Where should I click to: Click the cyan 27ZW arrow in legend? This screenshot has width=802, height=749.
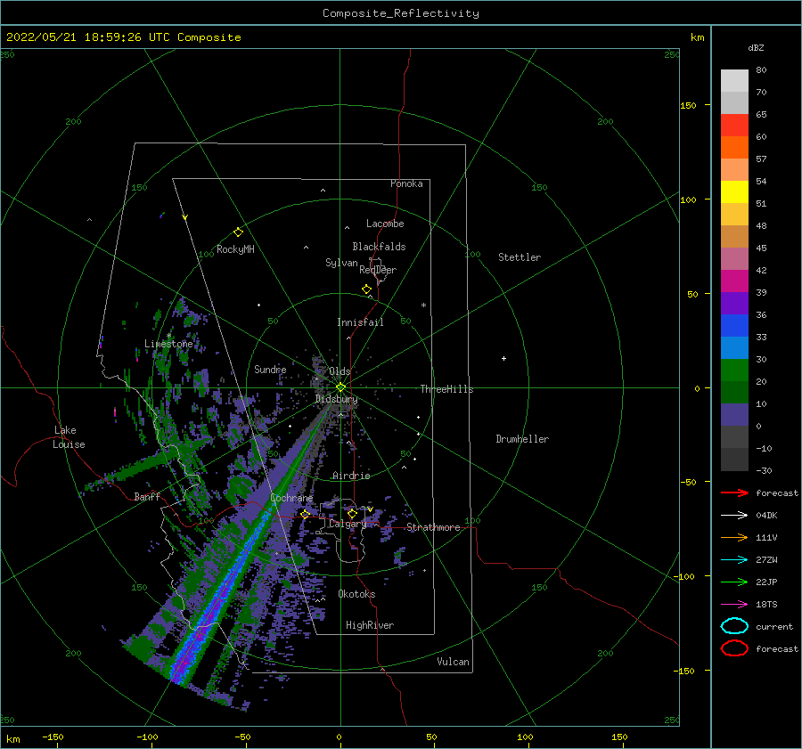point(734,560)
